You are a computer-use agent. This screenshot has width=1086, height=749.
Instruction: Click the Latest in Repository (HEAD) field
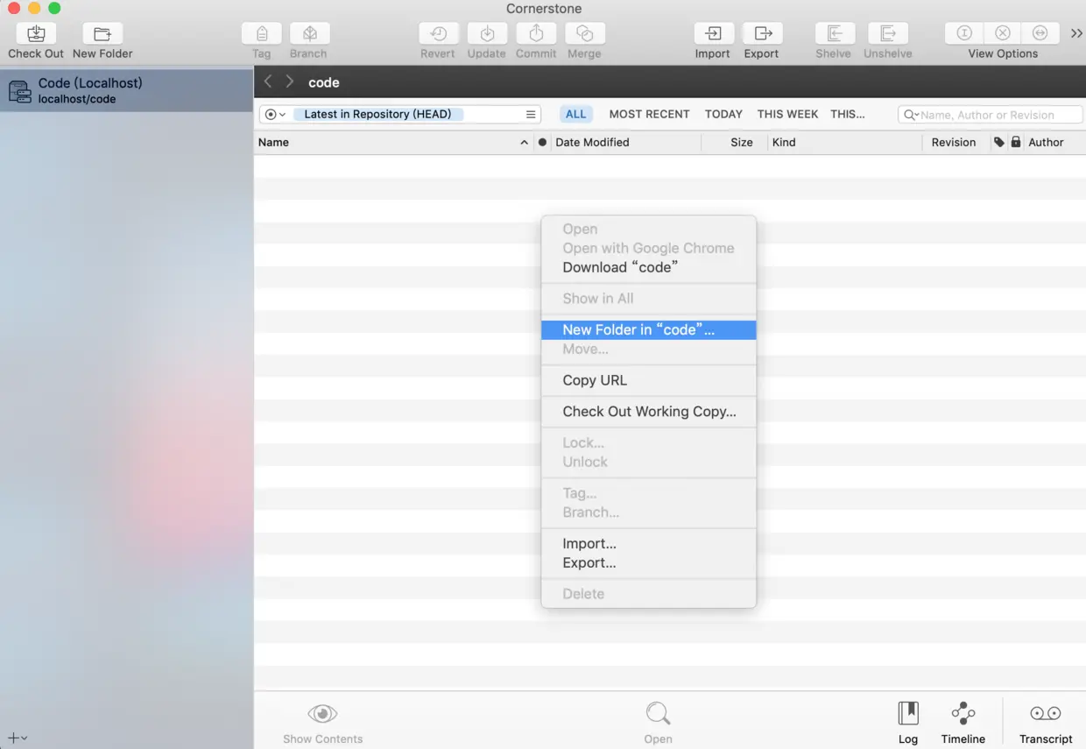pos(377,114)
